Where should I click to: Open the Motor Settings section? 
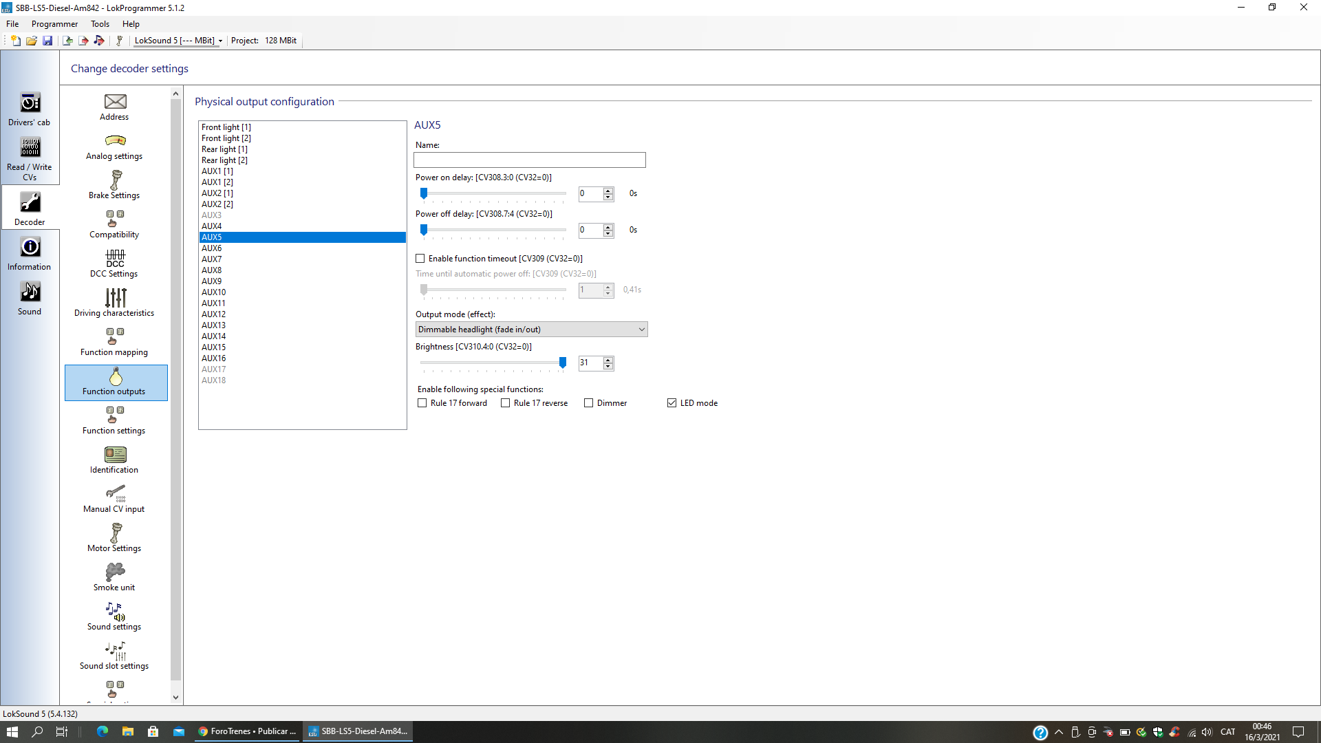[114, 539]
